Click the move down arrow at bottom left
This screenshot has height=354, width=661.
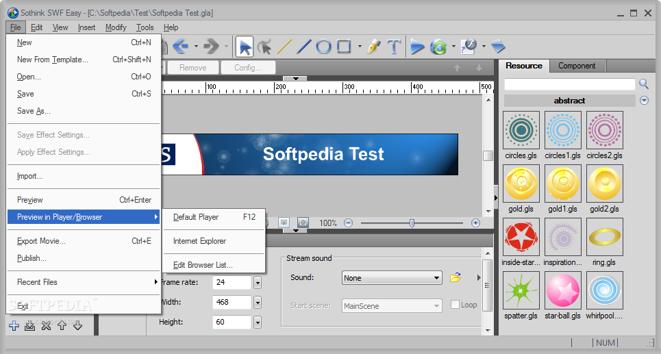point(77,325)
